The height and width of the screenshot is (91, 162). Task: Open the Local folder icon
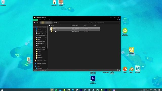[52, 28]
